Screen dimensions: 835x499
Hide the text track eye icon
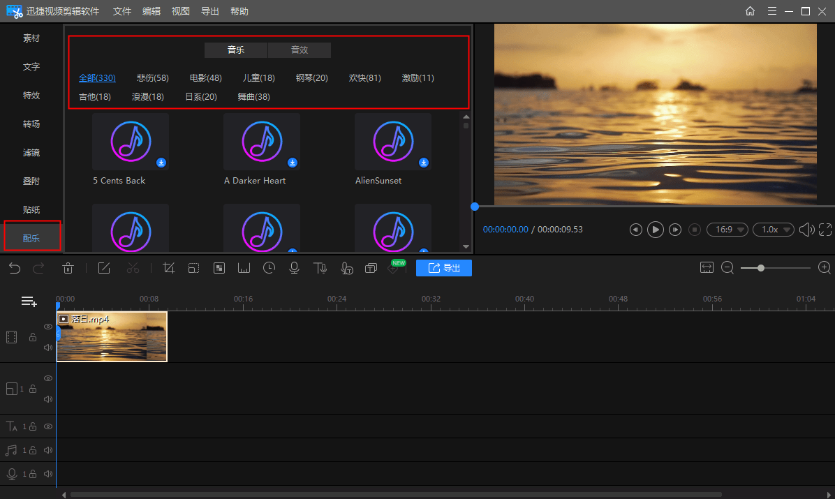click(x=48, y=426)
